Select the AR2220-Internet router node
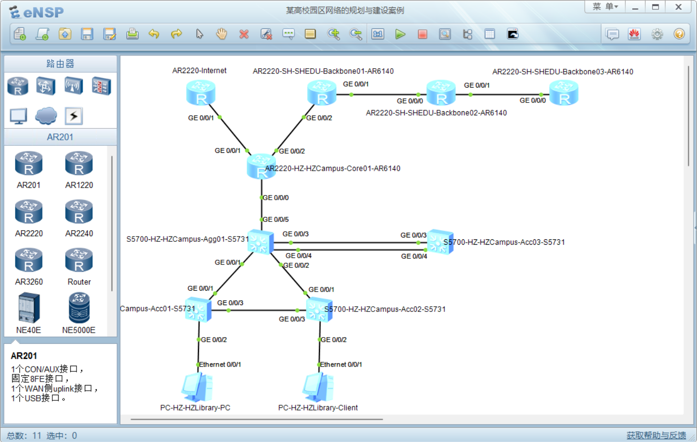697x442 pixels. pos(201,93)
